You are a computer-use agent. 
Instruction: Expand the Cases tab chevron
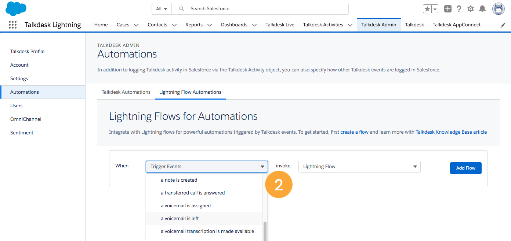[136, 25]
